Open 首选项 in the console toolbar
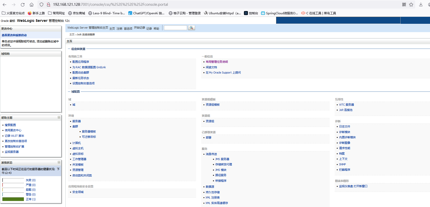Image resolution: width=430 pixels, height=207 pixels. 128,29
